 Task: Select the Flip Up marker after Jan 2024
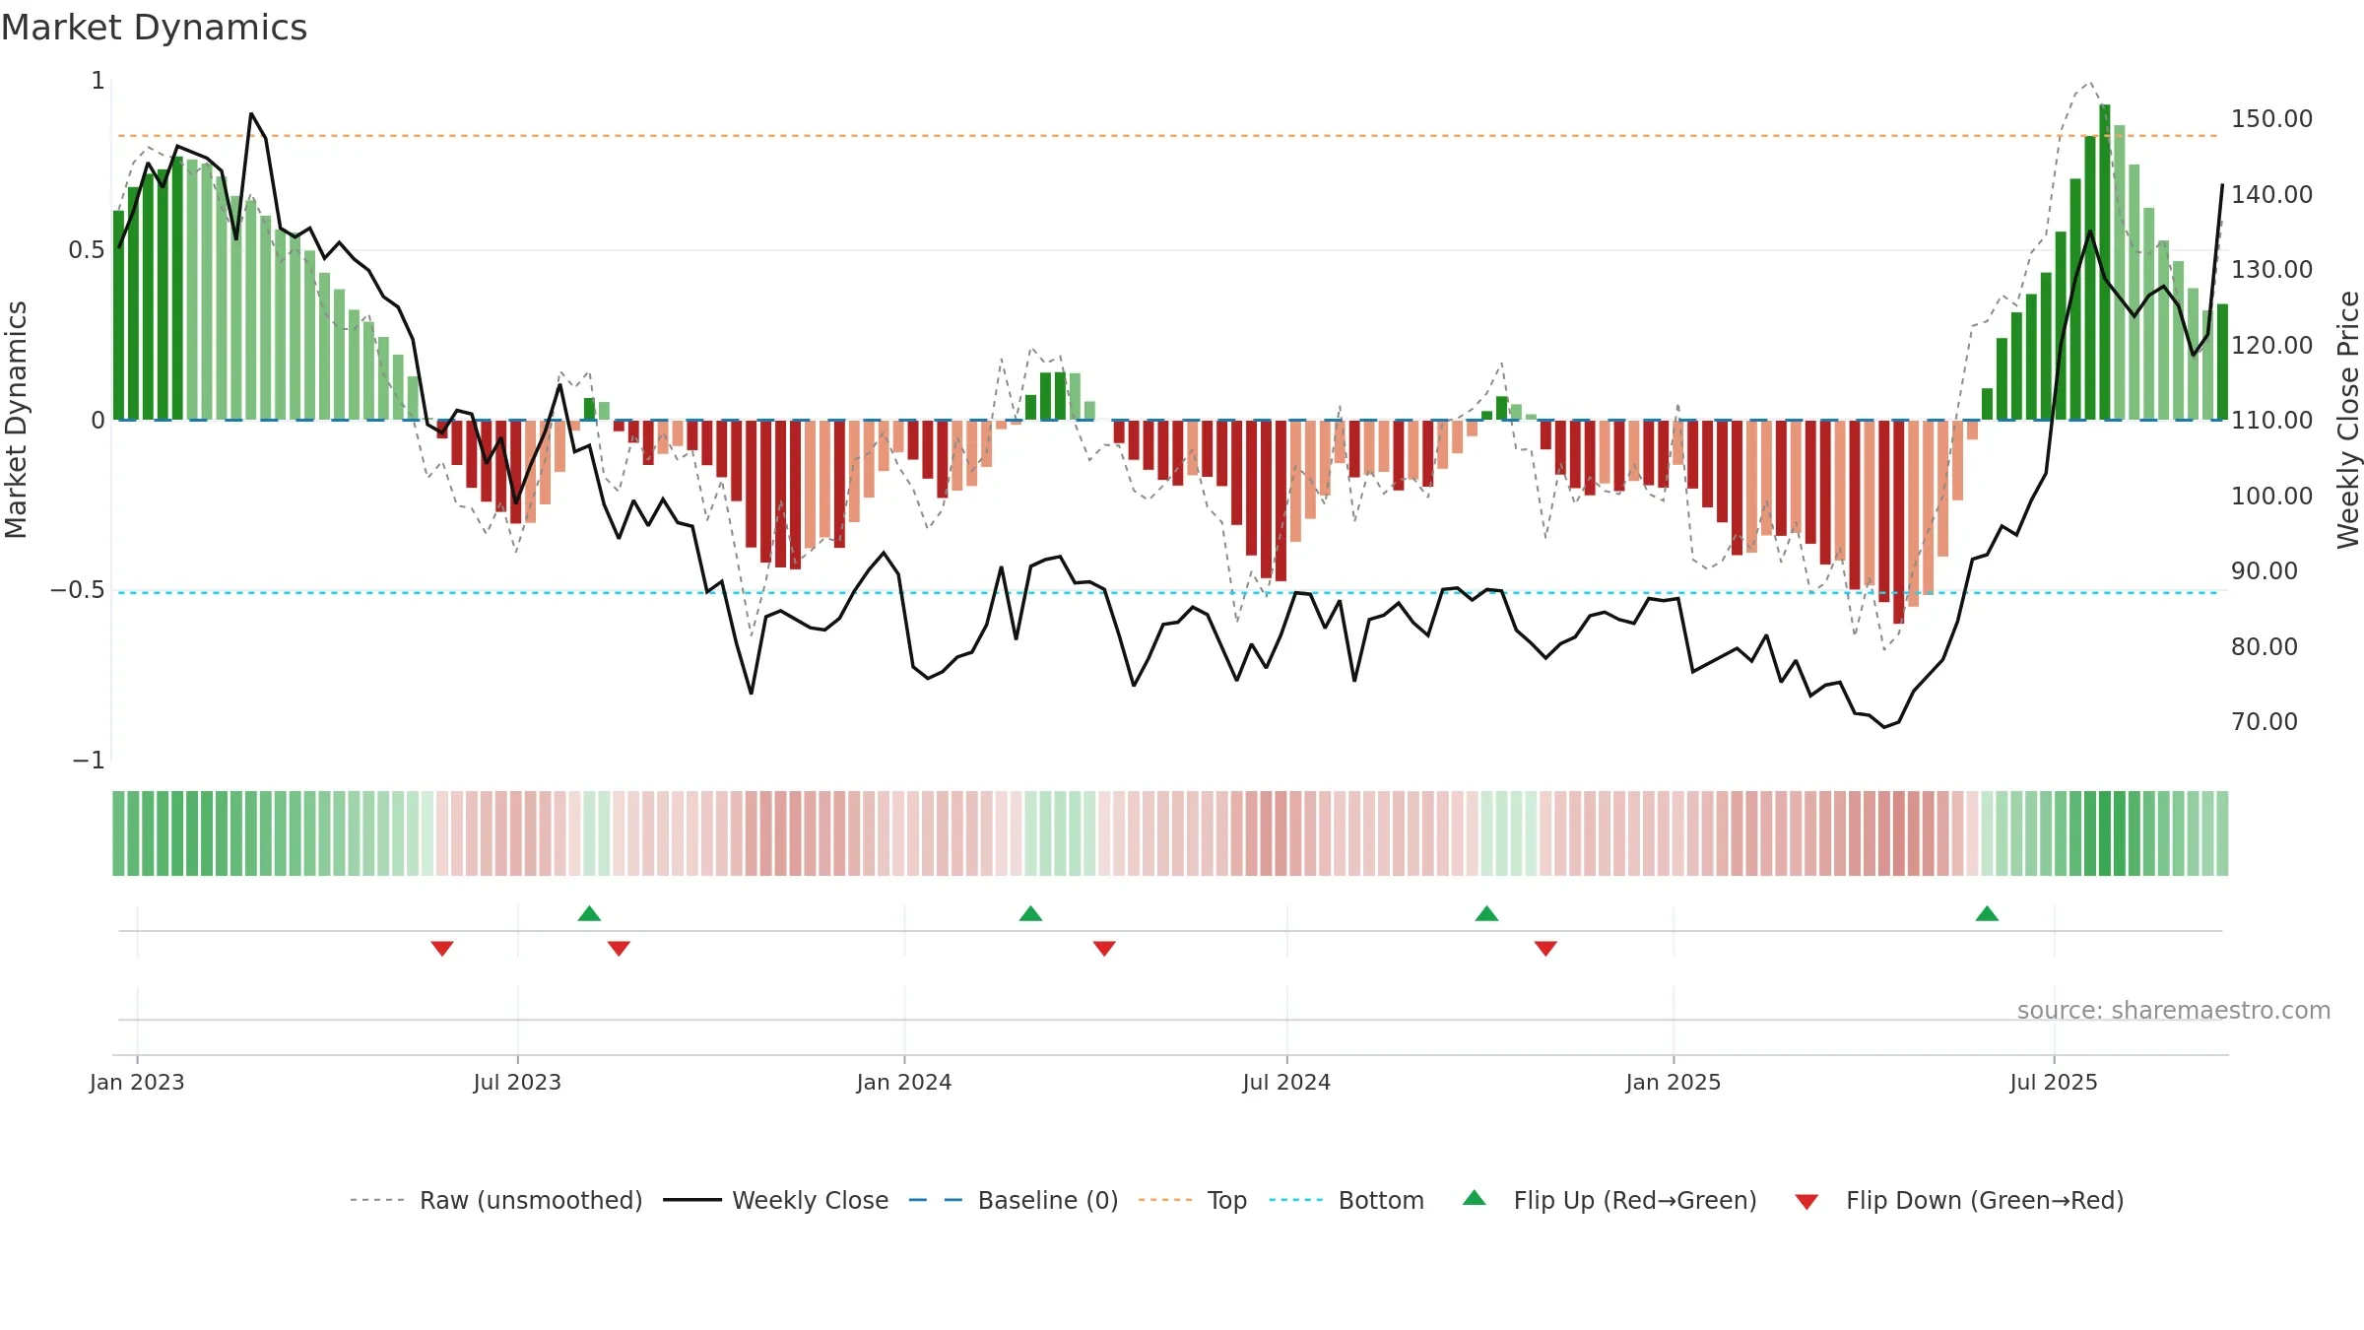tap(1030, 913)
